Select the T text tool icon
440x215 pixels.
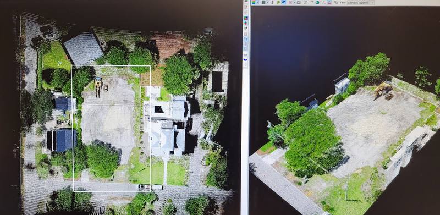click(x=312, y=2)
